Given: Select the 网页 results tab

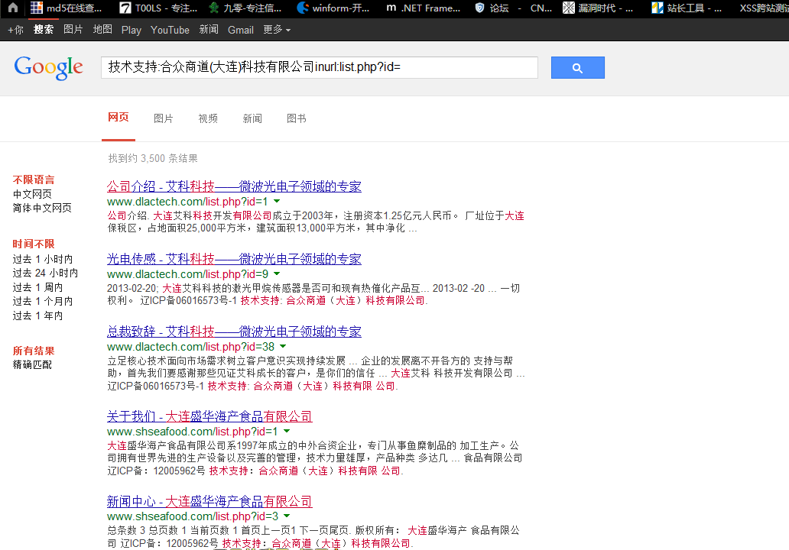Looking at the screenshot, I should click(x=119, y=118).
